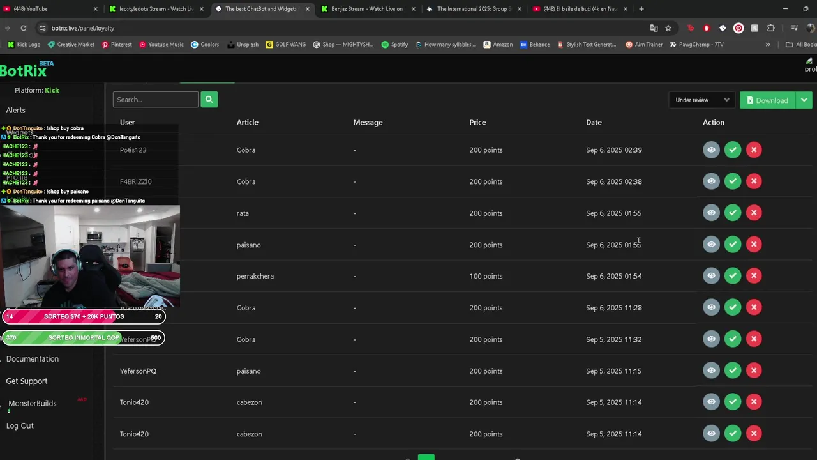Image resolution: width=817 pixels, height=460 pixels.
Task: Approve the rata redemption
Action: pyautogui.click(x=733, y=213)
